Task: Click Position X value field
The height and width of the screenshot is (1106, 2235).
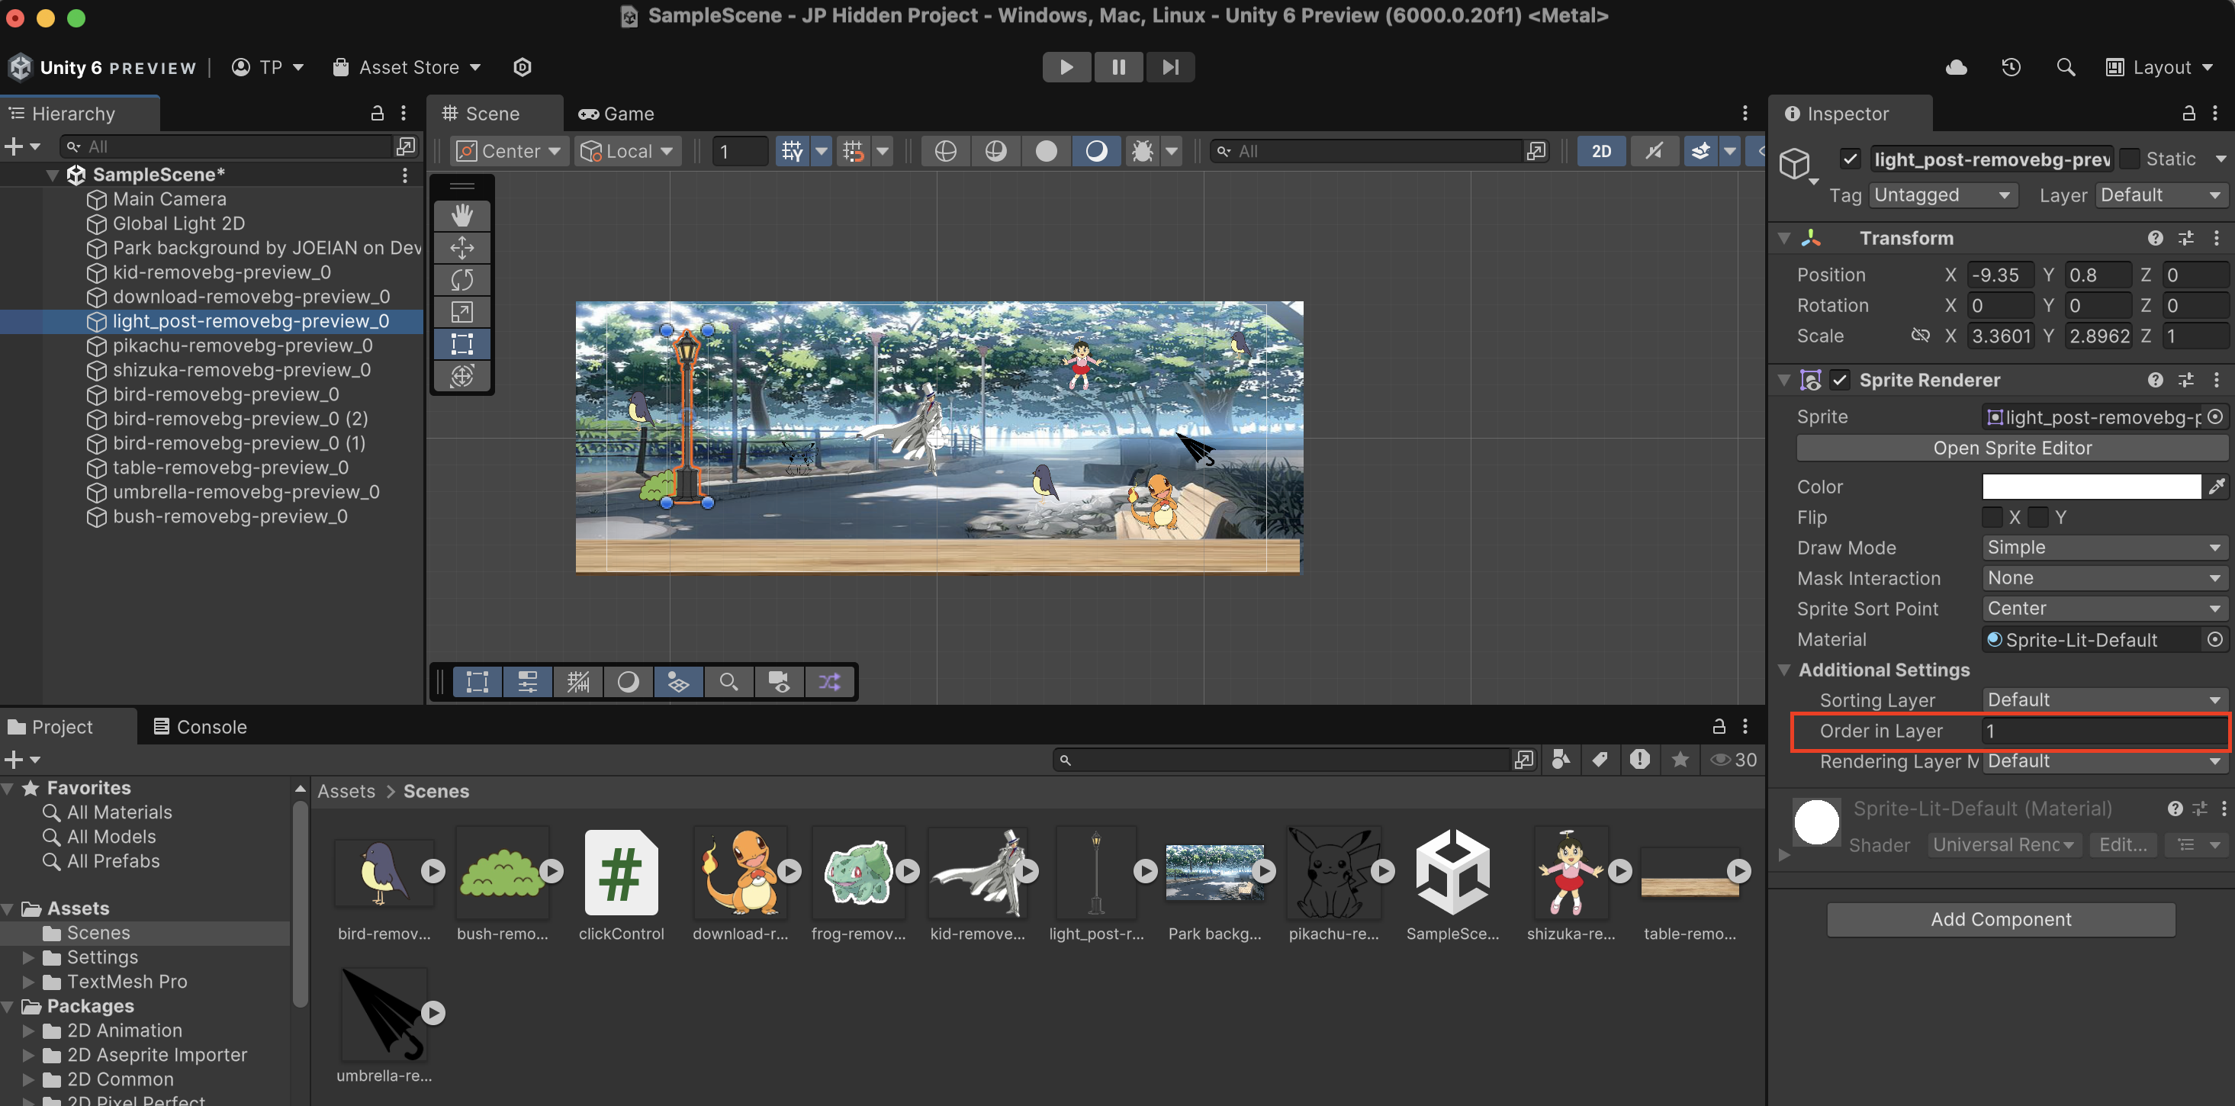Action: 2000,275
